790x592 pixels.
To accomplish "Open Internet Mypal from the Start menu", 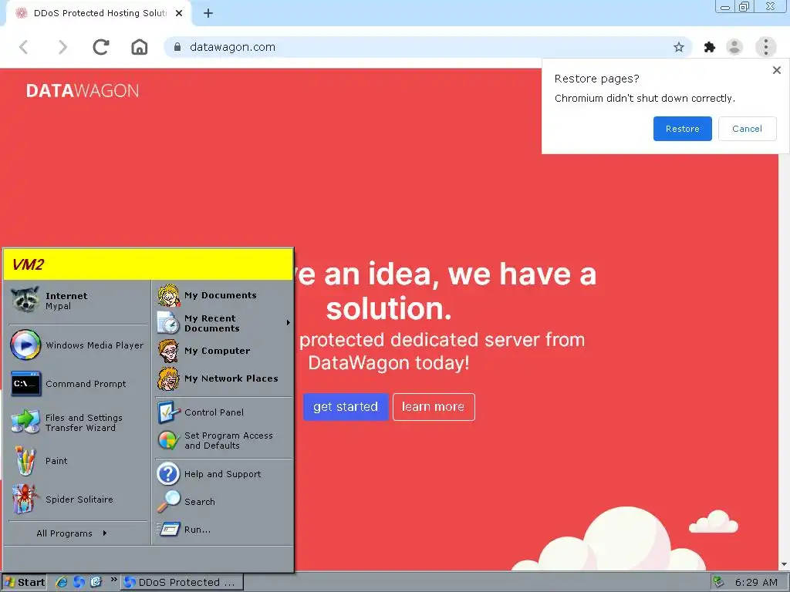I will [x=78, y=301].
